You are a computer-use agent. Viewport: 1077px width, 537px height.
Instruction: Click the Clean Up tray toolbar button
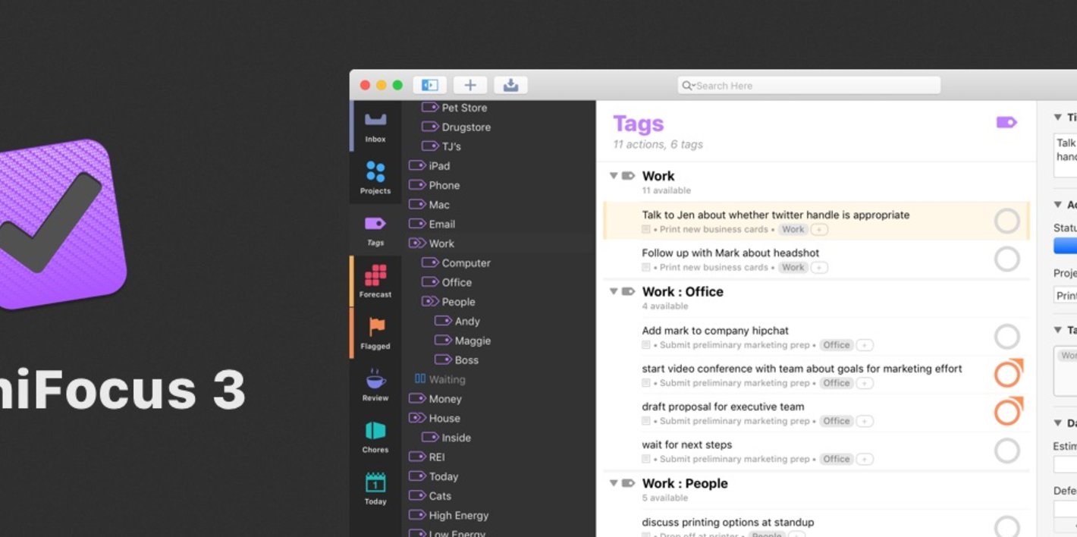coord(510,85)
